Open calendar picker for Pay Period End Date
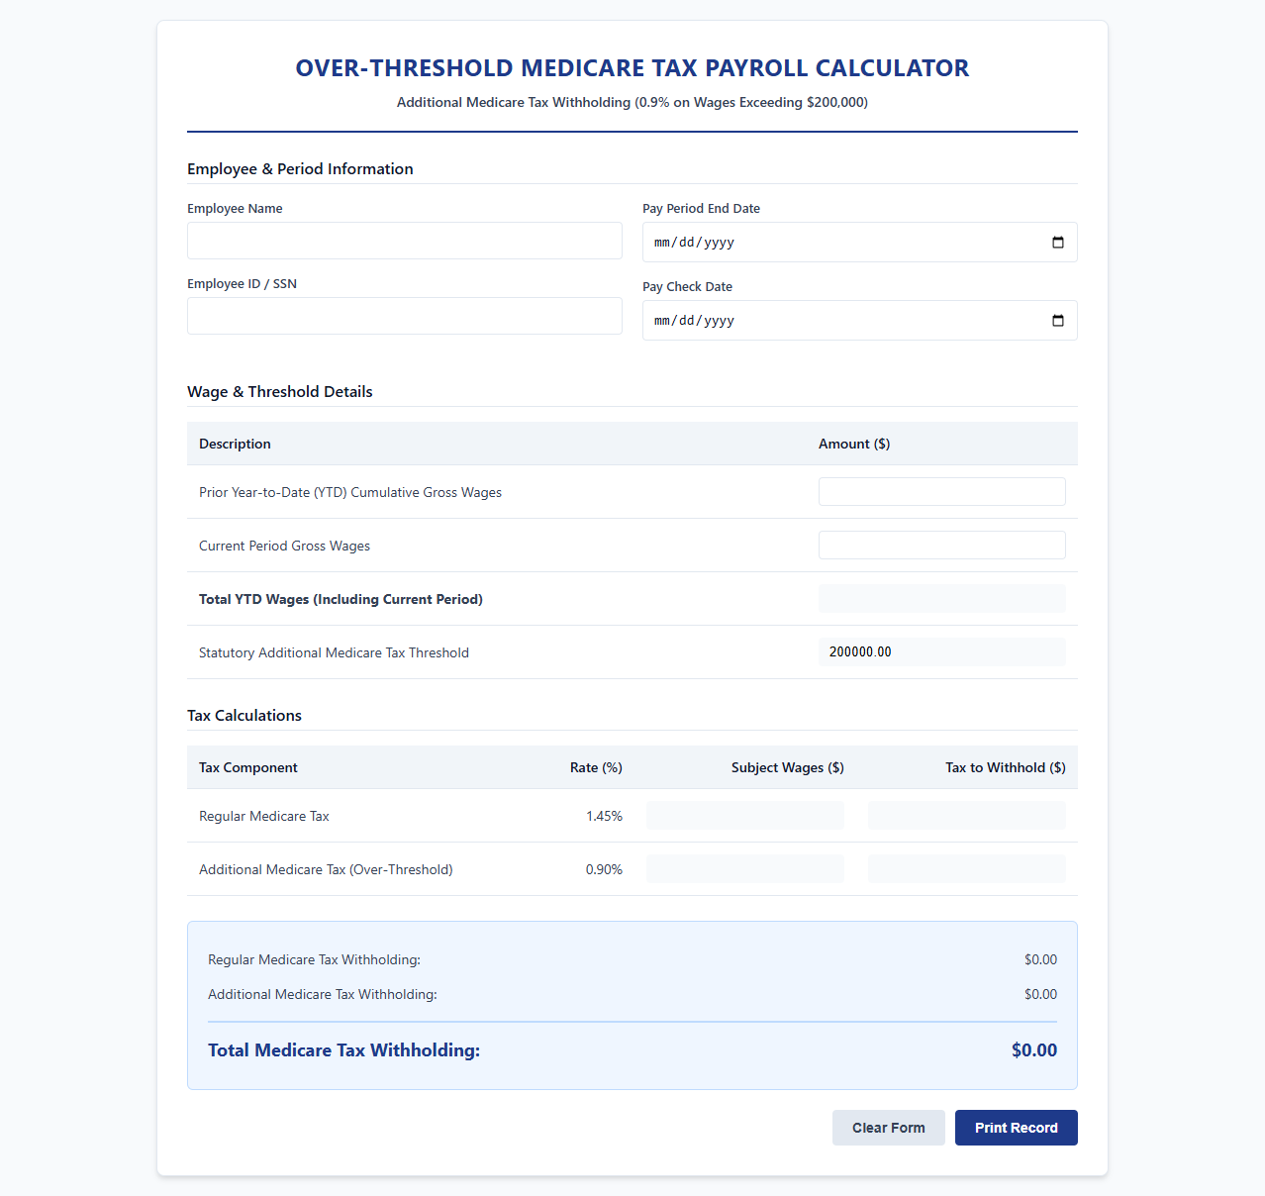This screenshot has width=1265, height=1196. point(1057,243)
